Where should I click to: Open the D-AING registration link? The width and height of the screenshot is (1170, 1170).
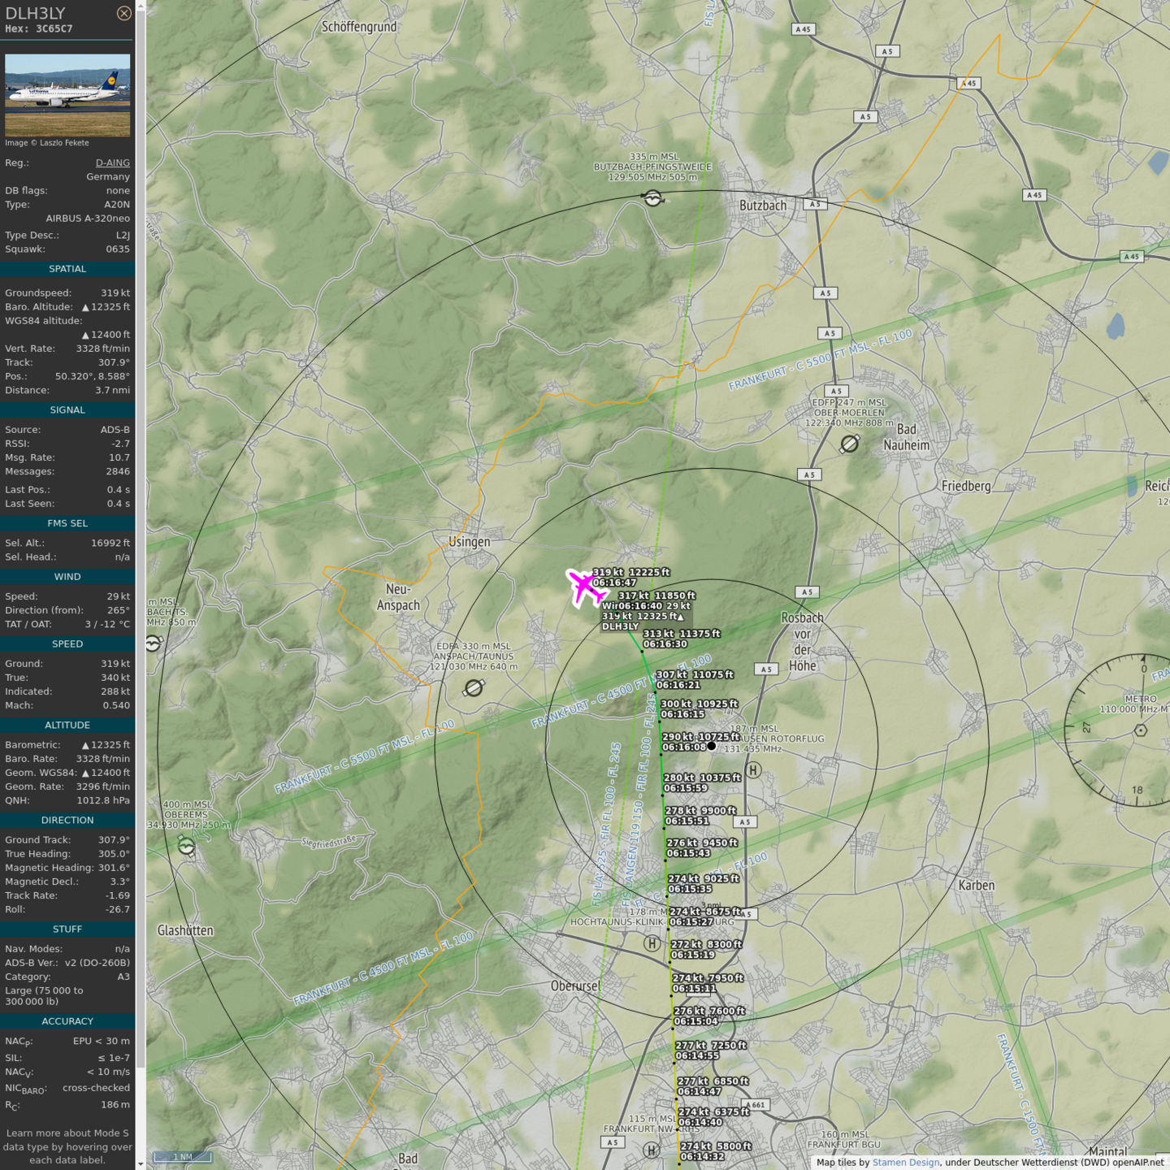112,162
